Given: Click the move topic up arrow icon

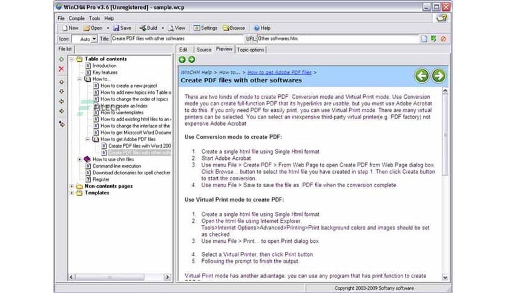Looking at the screenshot, I should [x=61, y=82].
